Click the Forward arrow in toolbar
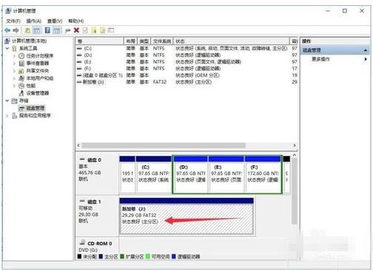The height and width of the screenshot is (271, 373). coord(16,30)
